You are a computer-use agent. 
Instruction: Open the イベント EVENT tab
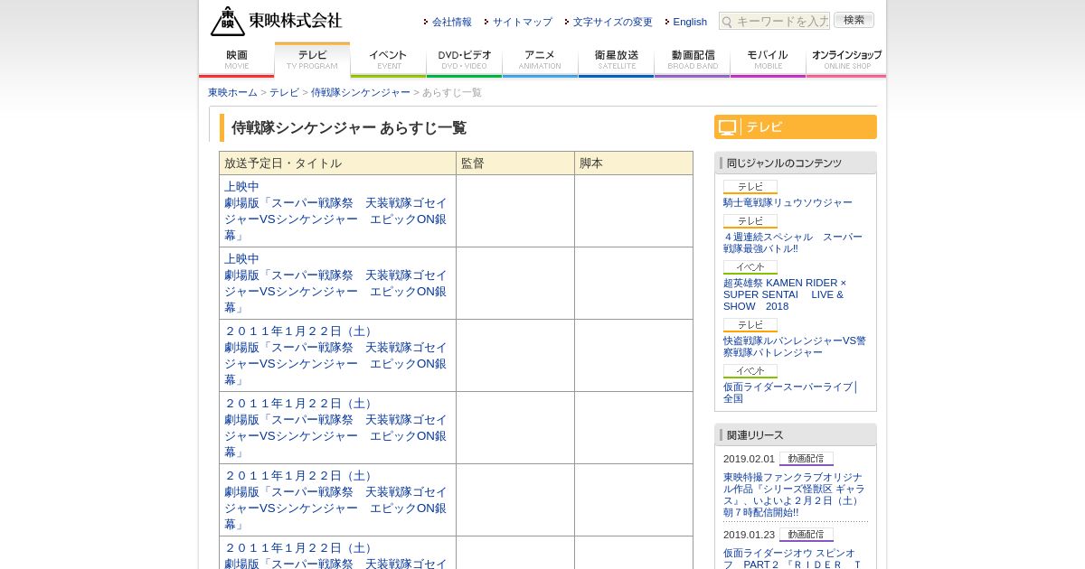[x=389, y=60]
